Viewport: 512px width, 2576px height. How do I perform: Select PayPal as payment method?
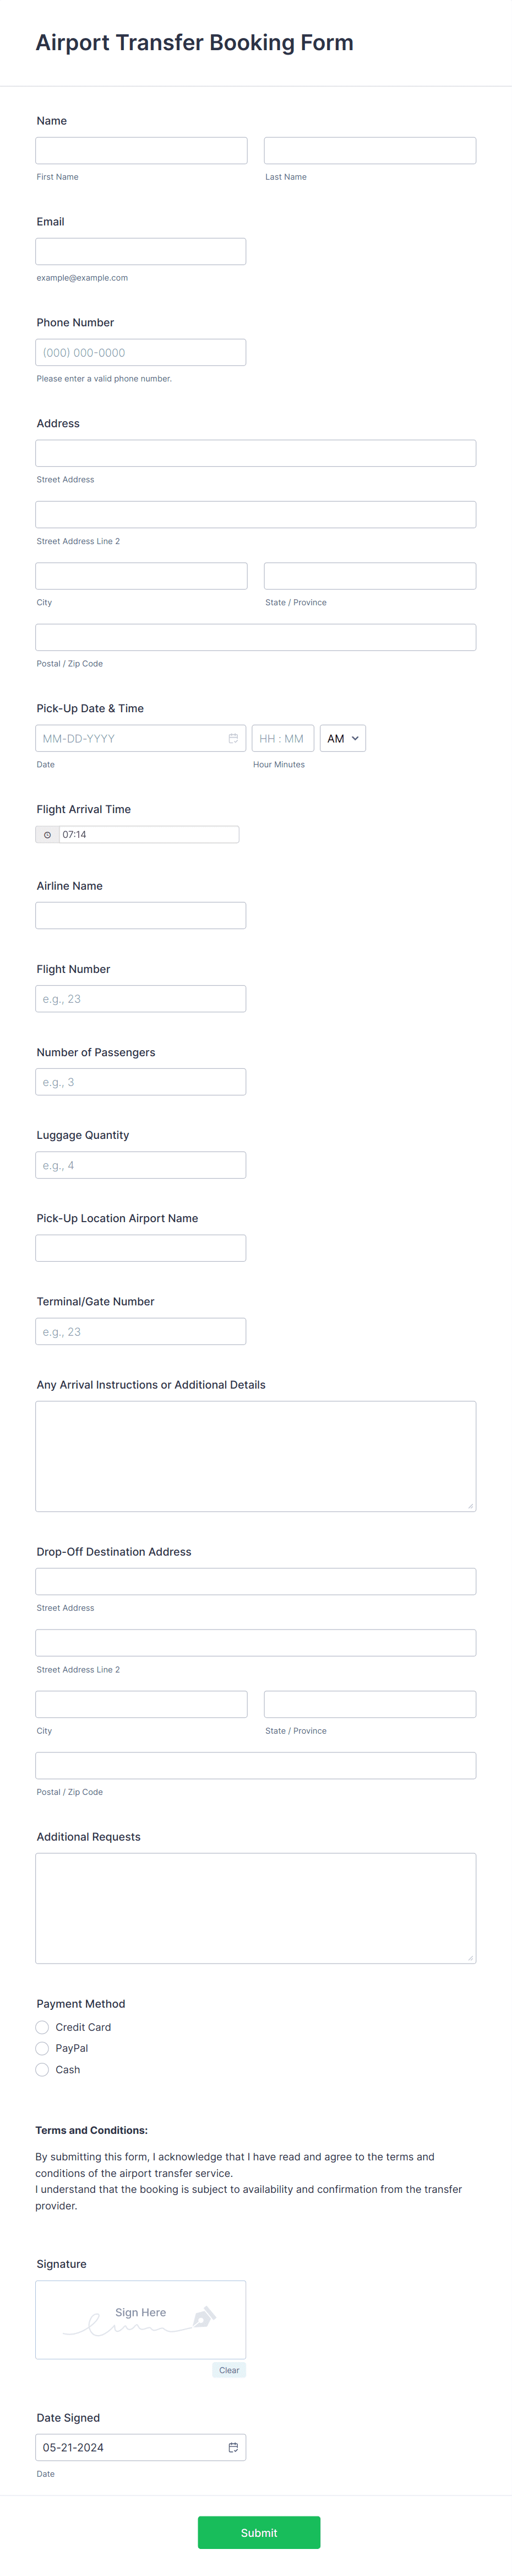(x=42, y=2048)
